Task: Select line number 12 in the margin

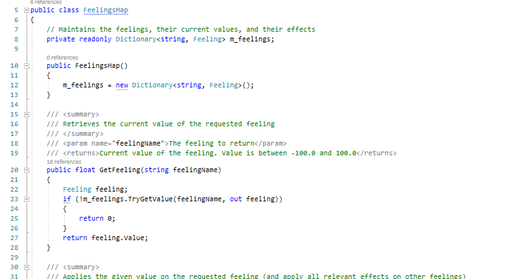Action: click(x=14, y=85)
